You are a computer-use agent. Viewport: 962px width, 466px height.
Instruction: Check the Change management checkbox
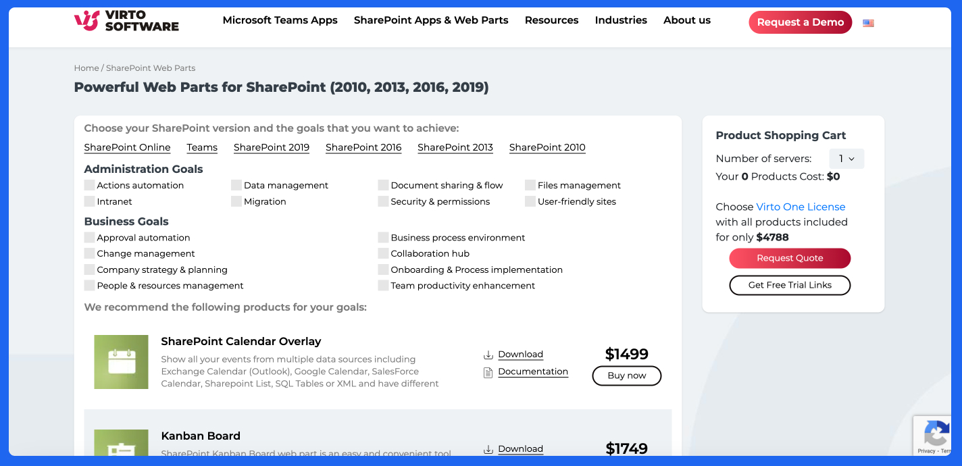89,253
